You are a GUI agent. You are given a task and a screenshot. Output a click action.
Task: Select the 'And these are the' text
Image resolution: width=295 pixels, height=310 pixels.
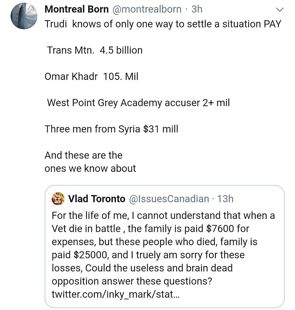84,155
